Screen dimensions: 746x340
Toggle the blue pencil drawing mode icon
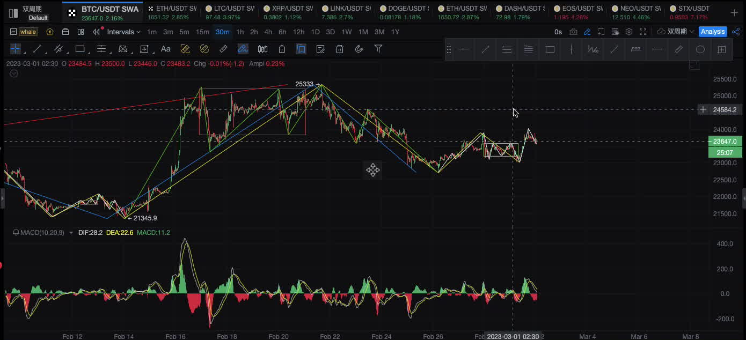point(587,32)
